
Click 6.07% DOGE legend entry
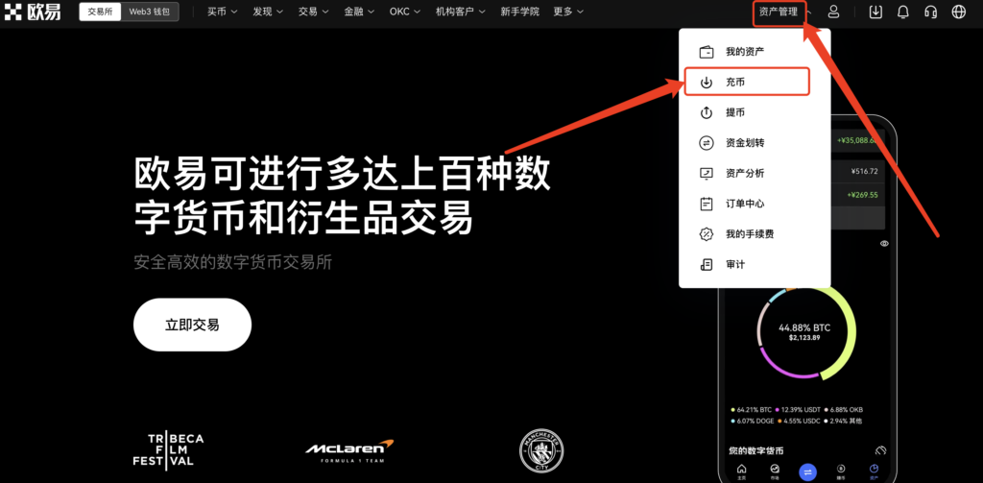[753, 421]
